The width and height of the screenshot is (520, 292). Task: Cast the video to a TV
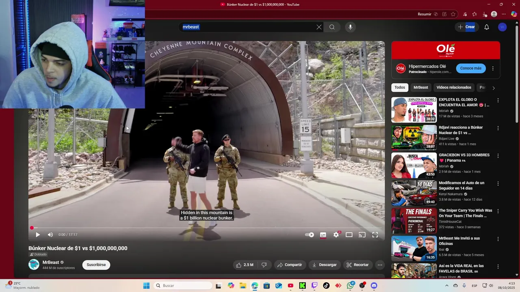point(362,234)
